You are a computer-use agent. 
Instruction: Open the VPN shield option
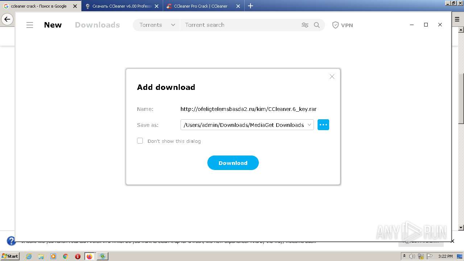point(343,25)
